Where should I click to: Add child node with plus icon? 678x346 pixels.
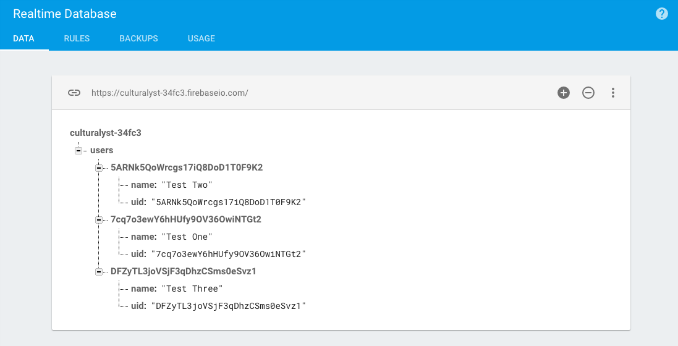pyautogui.click(x=564, y=93)
